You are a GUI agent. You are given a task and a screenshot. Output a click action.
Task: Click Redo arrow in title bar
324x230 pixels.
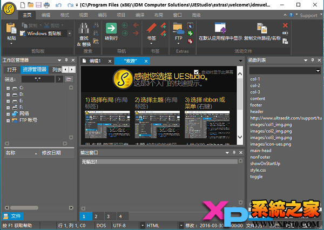(x=70, y=5)
